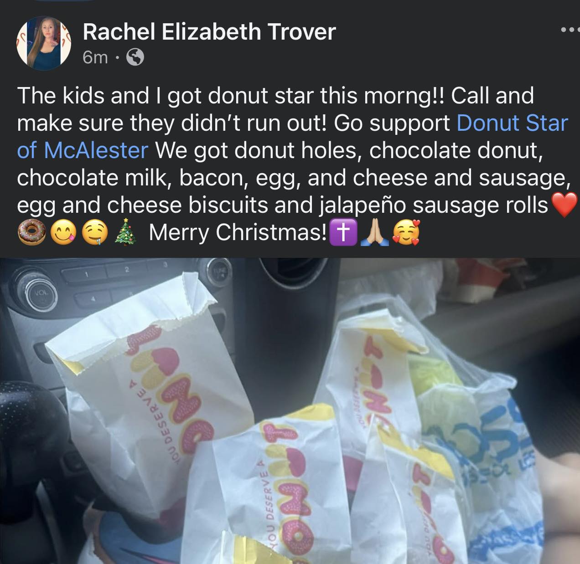Click the Rachel Elizabeth Trover name link
This screenshot has width=580, height=564.
[x=209, y=32]
